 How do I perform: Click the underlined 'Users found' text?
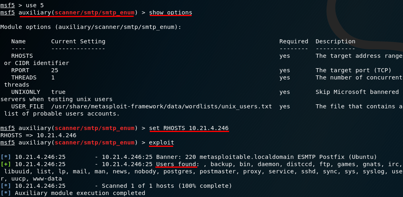(177, 164)
